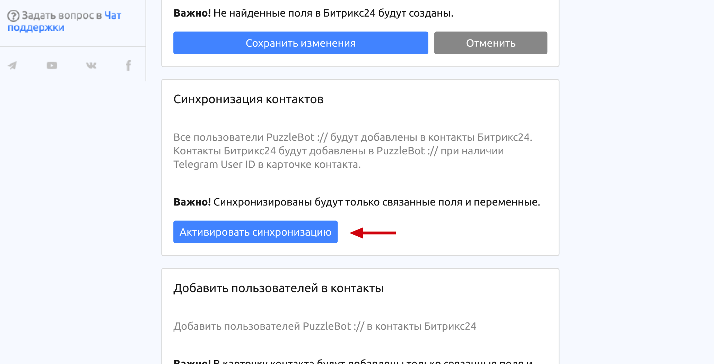Screen dimensions: 714x364
Task: Open the Telegram social icon
Action: click(x=12, y=65)
